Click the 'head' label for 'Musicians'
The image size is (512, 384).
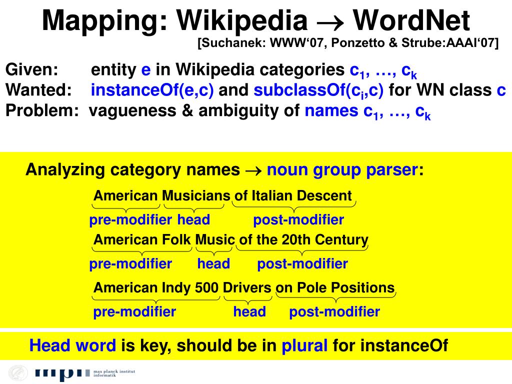click(x=193, y=219)
